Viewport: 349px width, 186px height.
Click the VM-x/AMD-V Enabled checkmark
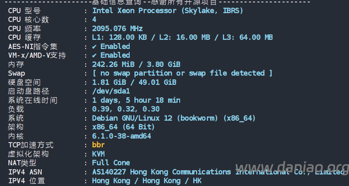tap(94, 55)
